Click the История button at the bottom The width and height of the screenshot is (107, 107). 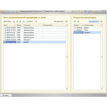(x=6, y=95)
